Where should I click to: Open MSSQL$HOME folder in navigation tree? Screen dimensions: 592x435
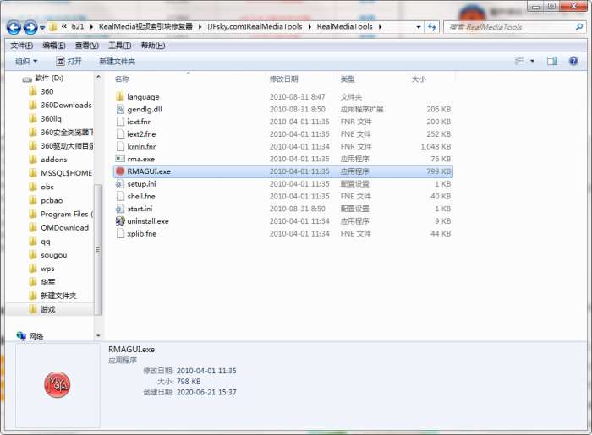click(x=60, y=173)
